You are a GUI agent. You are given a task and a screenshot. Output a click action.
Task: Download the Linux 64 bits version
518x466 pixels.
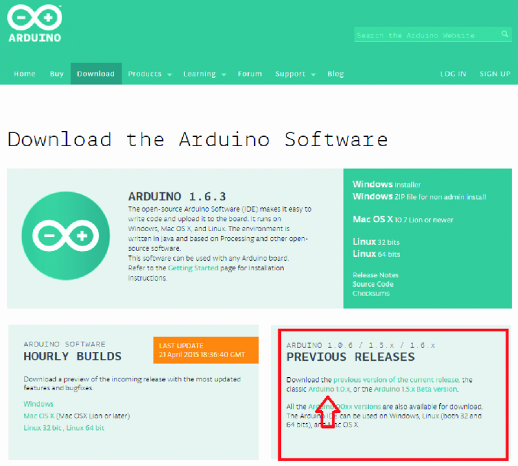click(x=376, y=254)
